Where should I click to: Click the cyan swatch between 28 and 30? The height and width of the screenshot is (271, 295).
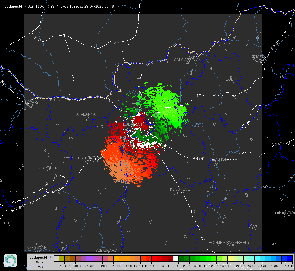[x=257, y=258]
